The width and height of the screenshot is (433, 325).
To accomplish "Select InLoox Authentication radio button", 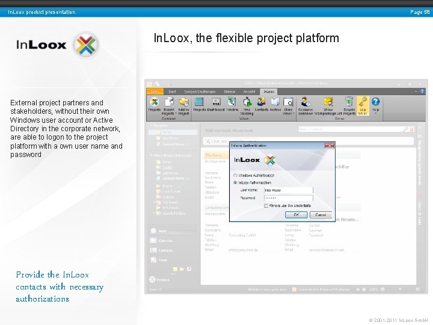I will 235,183.
